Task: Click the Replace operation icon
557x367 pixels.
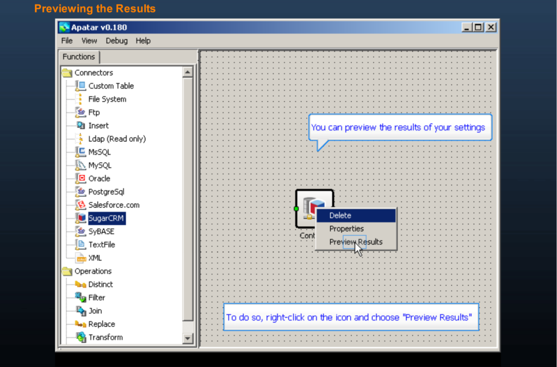Action: pos(81,324)
